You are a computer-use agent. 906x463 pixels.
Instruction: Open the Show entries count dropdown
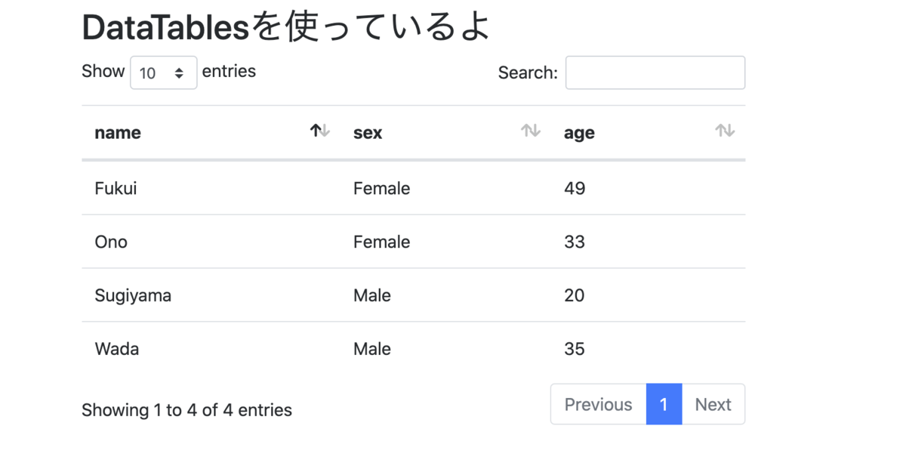coord(164,73)
